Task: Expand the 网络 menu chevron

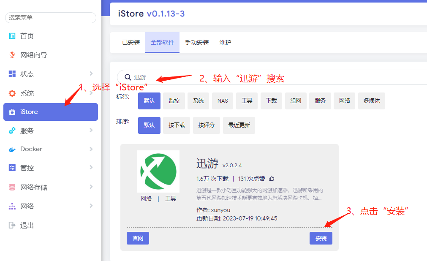Action: click(91, 206)
